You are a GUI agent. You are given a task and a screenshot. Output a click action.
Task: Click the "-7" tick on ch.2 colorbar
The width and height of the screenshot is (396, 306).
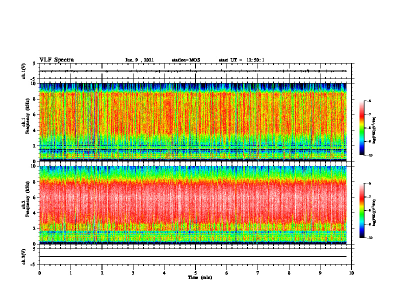(x=369, y=197)
